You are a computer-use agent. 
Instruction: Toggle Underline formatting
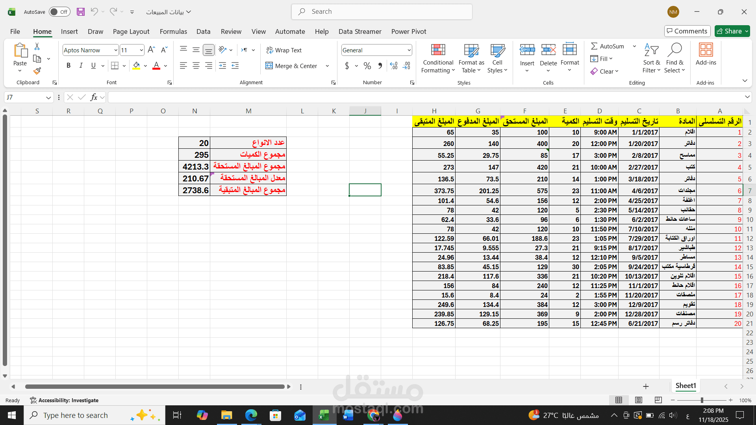tap(93, 66)
